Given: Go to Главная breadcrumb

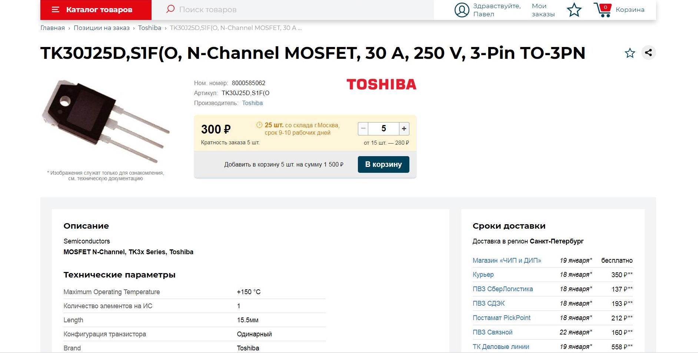Looking at the screenshot, I should [53, 28].
